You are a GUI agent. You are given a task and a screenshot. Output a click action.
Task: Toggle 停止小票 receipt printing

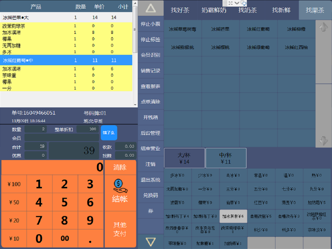click(151, 24)
